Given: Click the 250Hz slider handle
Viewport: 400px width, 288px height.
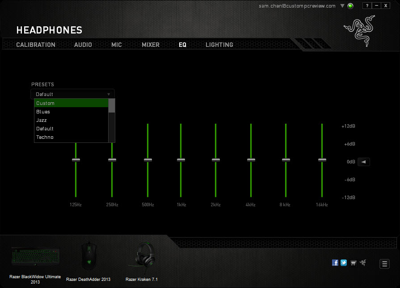Looking at the screenshot, I should click(112, 160).
